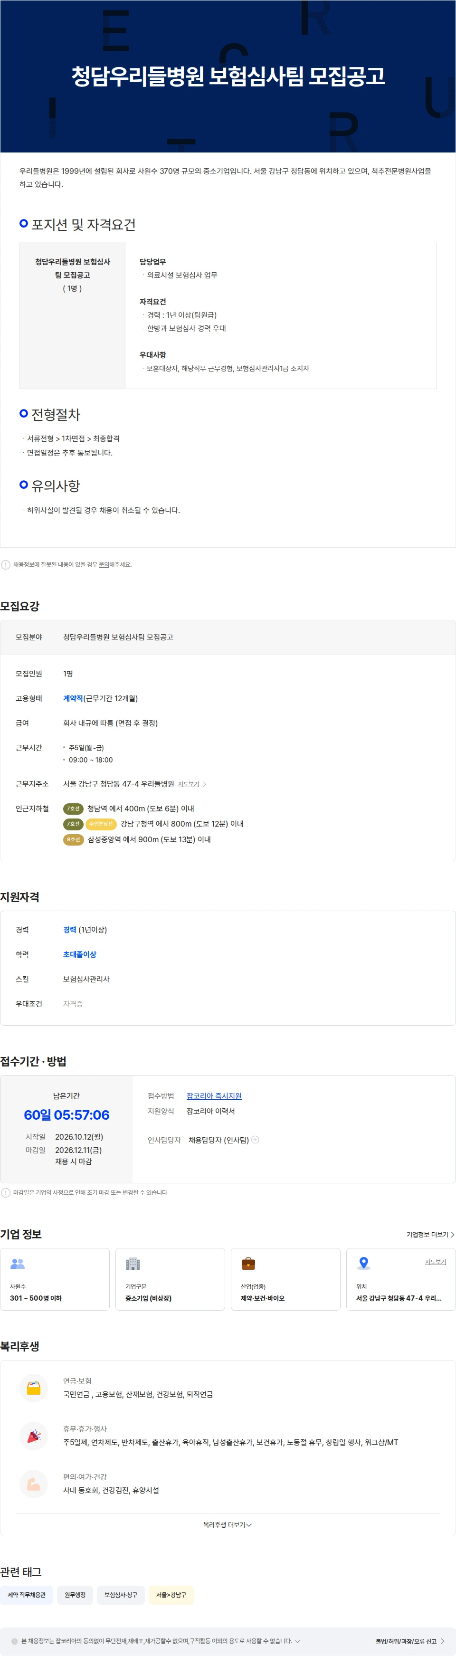Click the 제약·보건·바이오 industry card
The image size is (456, 1656).
(x=285, y=1279)
